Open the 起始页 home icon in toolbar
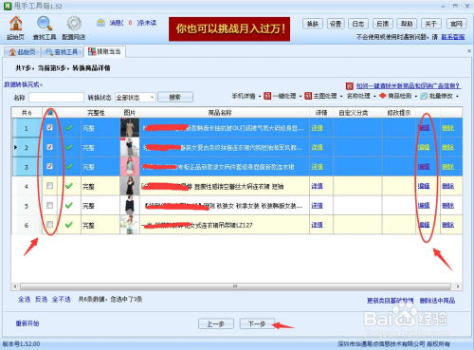Screen dimensions: 474x350 [16, 28]
